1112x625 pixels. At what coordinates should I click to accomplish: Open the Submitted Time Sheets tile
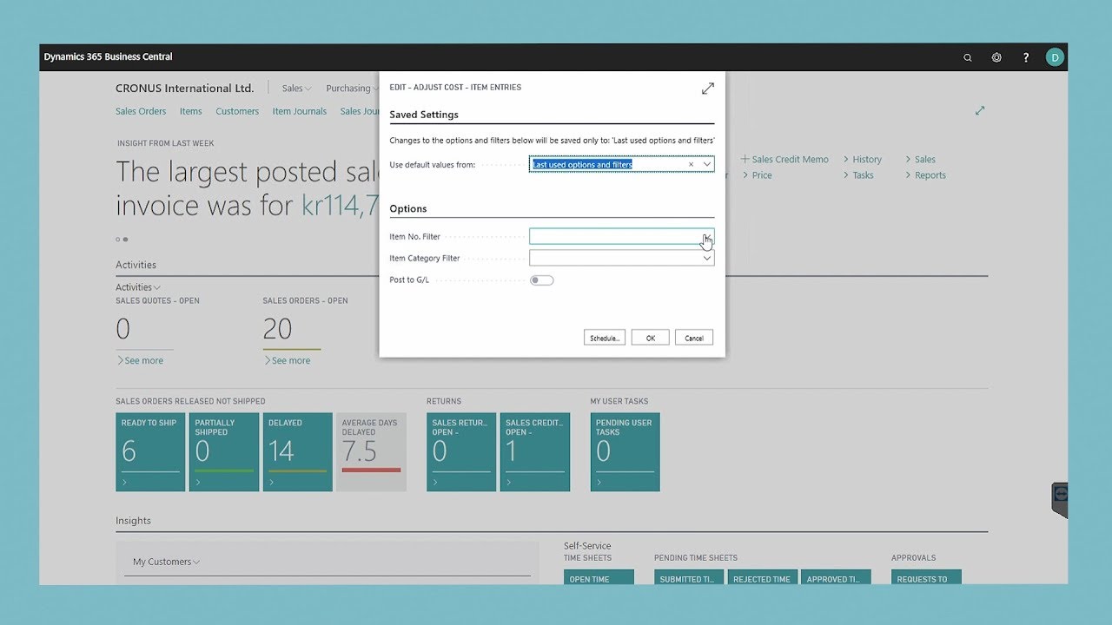click(x=689, y=577)
